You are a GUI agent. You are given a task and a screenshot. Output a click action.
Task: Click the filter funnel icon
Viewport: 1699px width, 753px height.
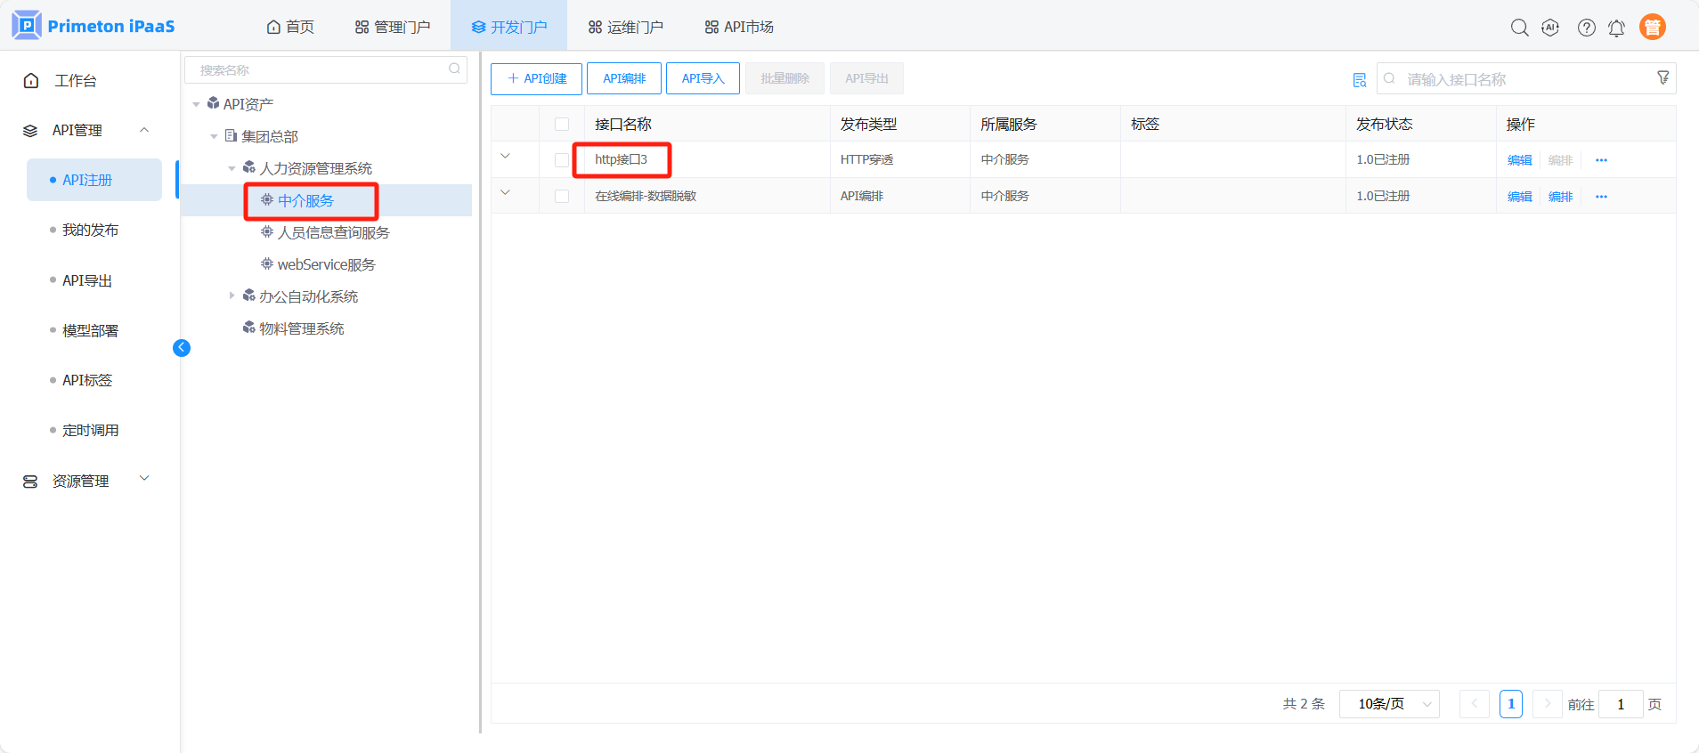[1662, 78]
